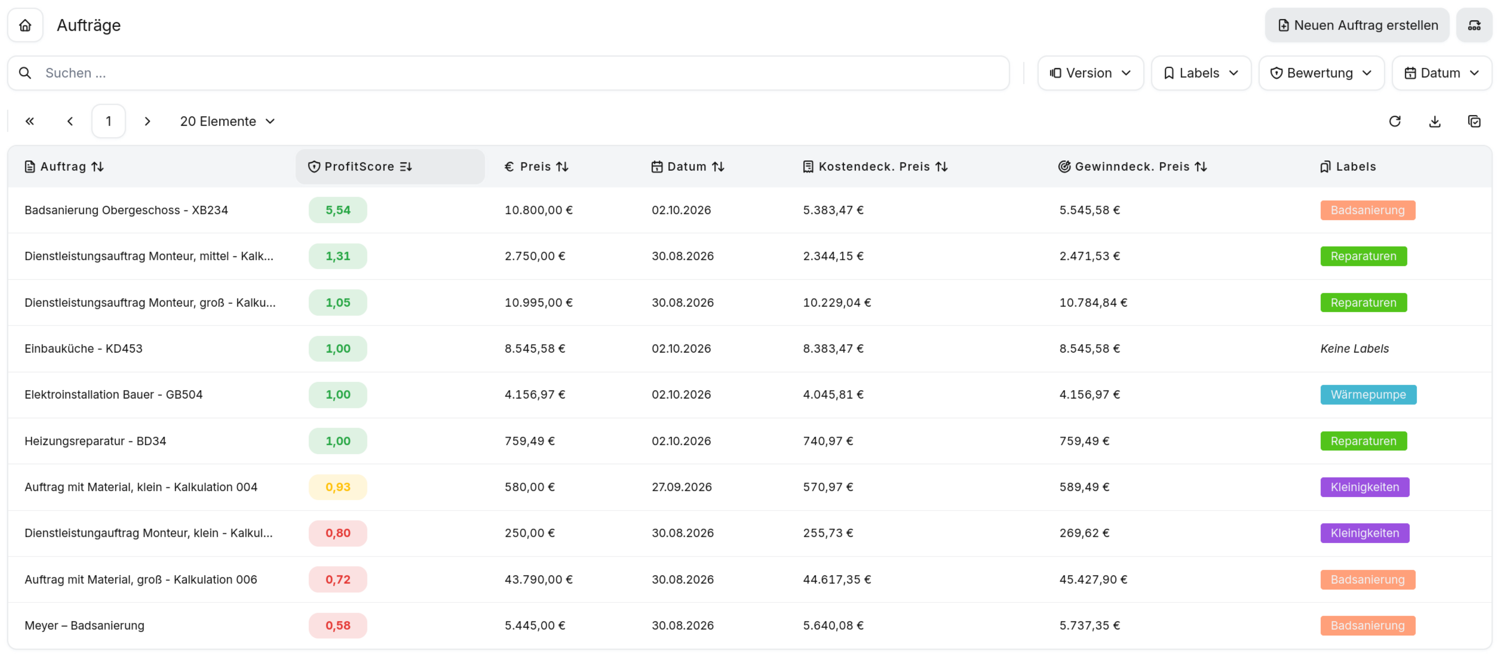Click Keine Labels text in Einbauküche row
1501x660 pixels.
[x=1354, y=349]
